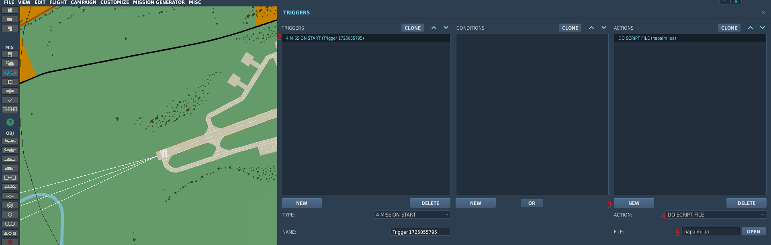
Task: Open the MISSION GENERATOR menu
Action: pyautogui.click(x=159, y=3)
